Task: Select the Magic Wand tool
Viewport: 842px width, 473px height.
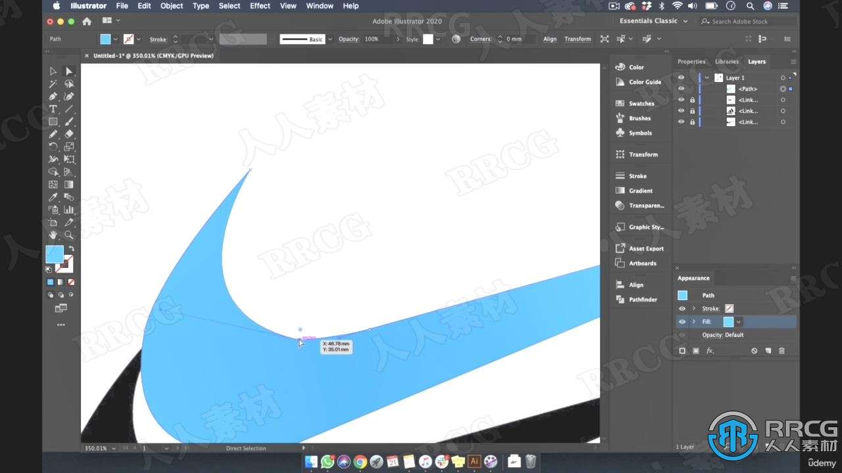Action: (x=53, y=84)
